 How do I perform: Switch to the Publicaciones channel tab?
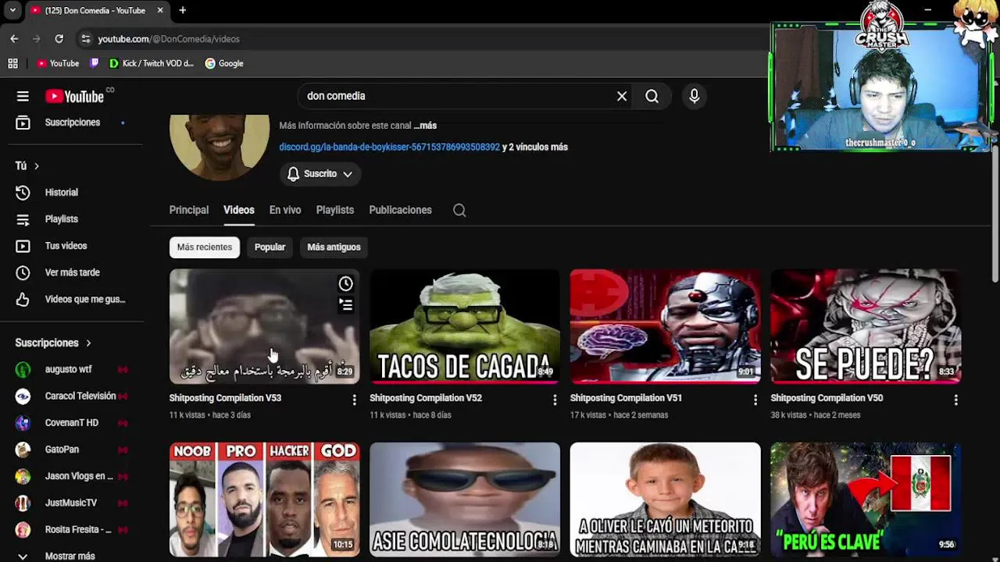point(400,210)
